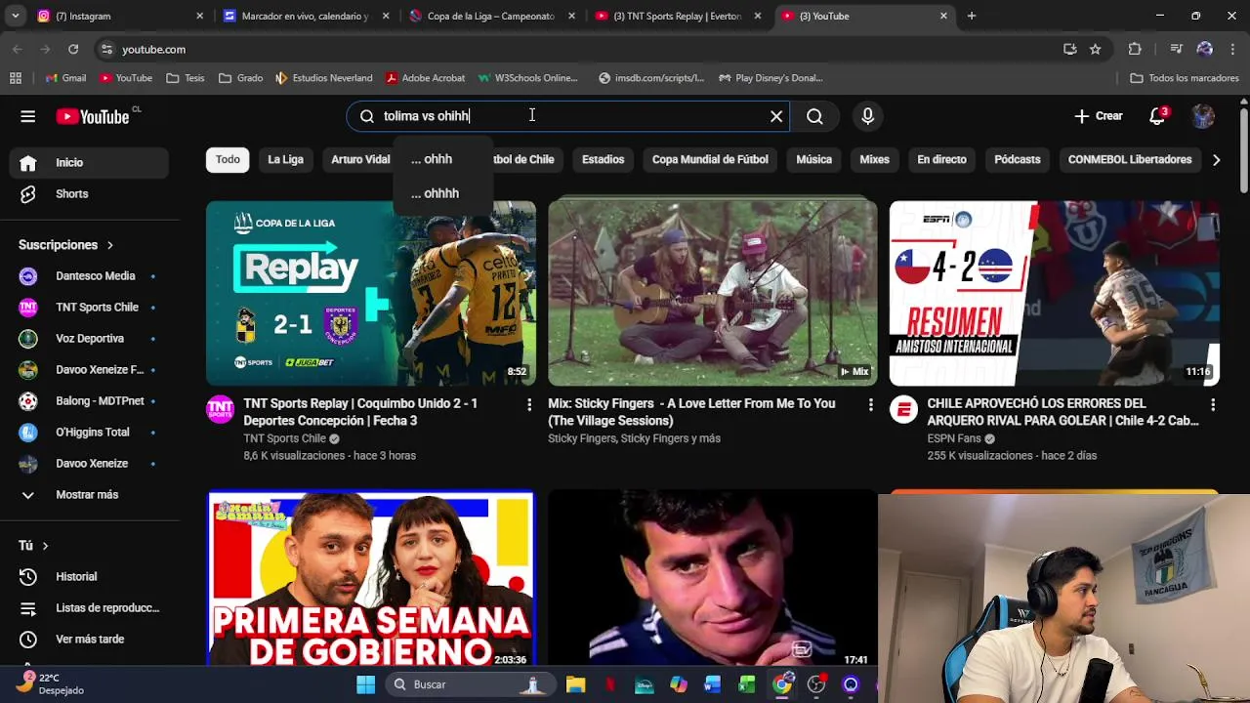The height and width of the screenshot is (703, 1250).
Task: Play Chile 4-2 Resumen thumbnail
Action: [1054, 293]
